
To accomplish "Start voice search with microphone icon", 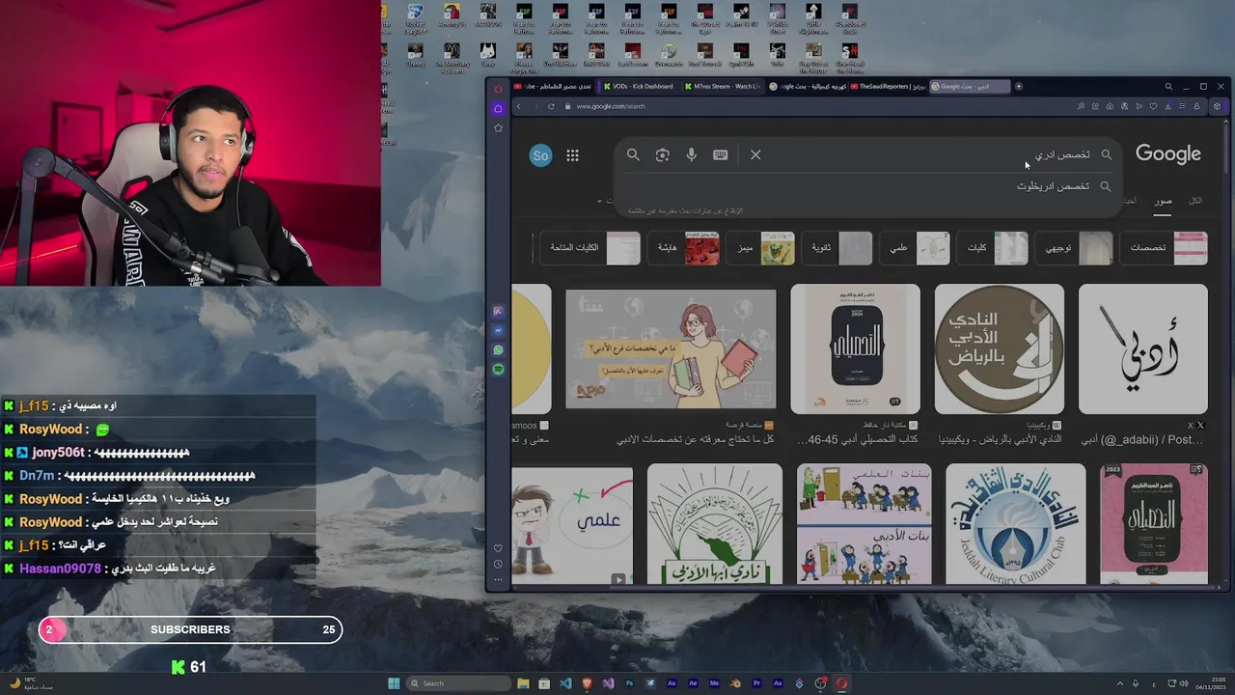I will [x=691, y=154].
